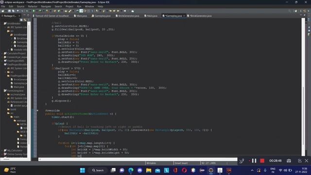The image size is (311, 175).
Task: Open the Window menu
Action: (89, 6)
